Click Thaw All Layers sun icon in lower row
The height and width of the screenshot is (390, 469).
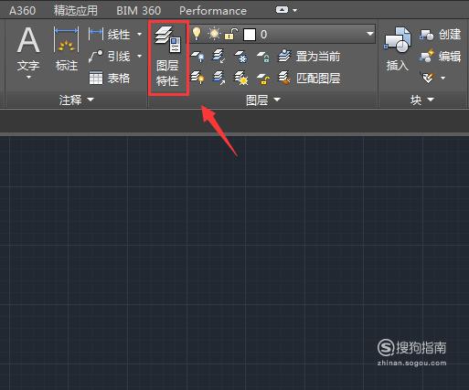point(240,78)
